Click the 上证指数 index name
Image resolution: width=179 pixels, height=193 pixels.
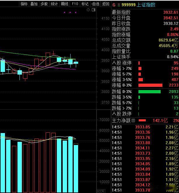[x=146, y=5]
